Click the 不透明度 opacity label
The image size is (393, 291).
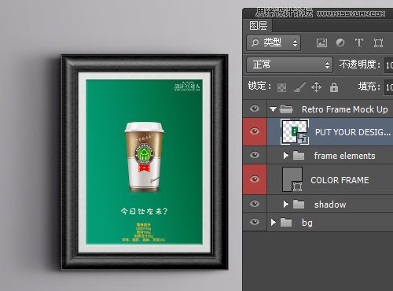[360, 64]
